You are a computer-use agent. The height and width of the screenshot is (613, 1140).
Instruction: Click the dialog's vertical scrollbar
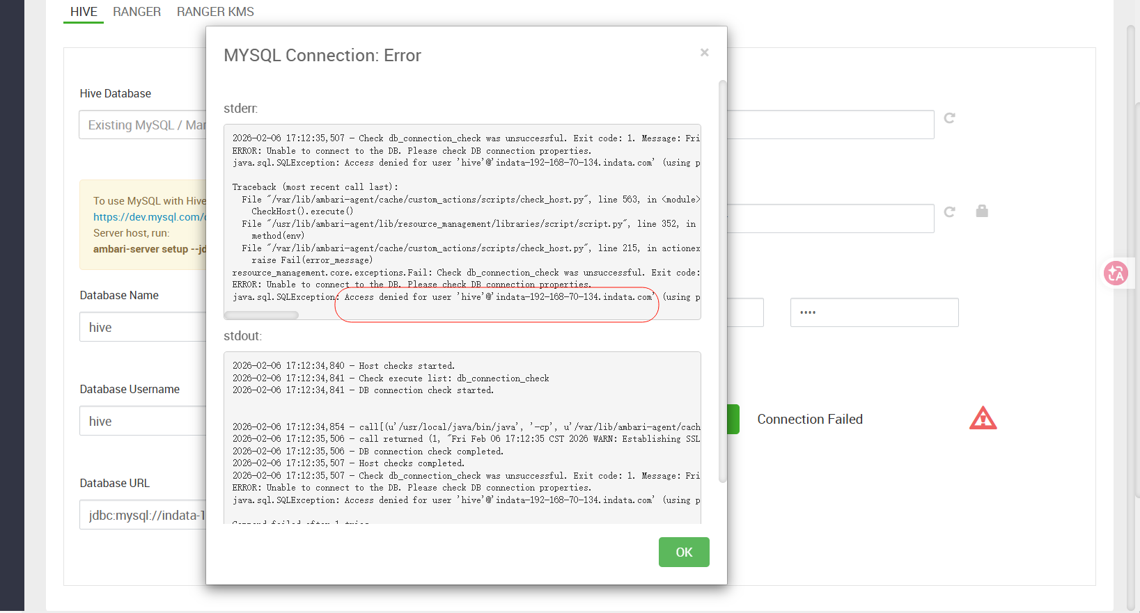pos(722,278)
